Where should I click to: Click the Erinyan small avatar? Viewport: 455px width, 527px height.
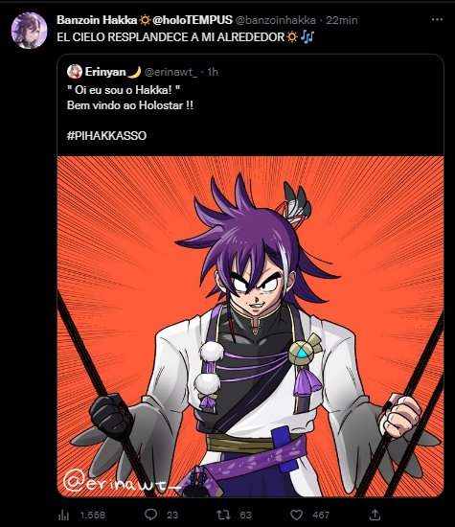(x=75, y=72)
